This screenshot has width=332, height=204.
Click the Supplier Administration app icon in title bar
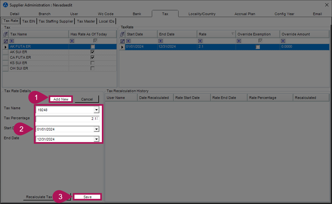(5, 5)
